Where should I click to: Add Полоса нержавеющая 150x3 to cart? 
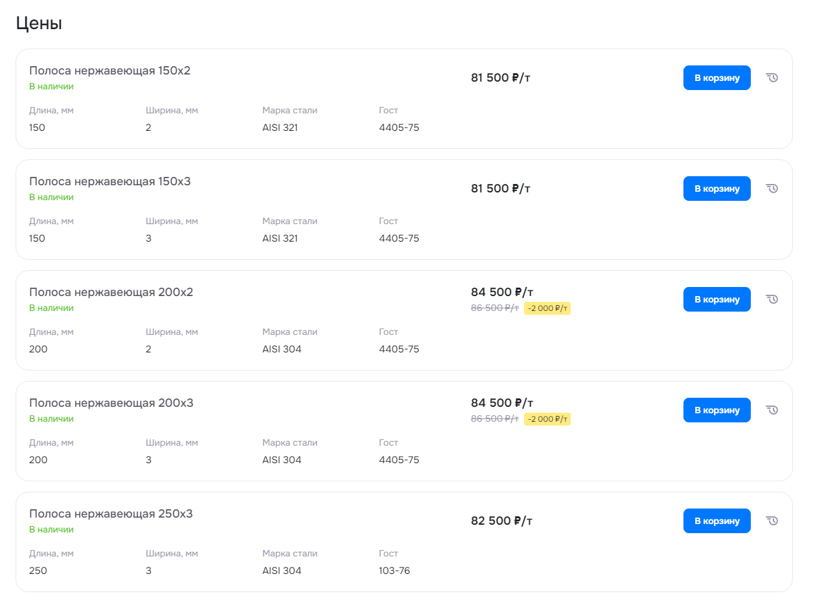[716, 189]
